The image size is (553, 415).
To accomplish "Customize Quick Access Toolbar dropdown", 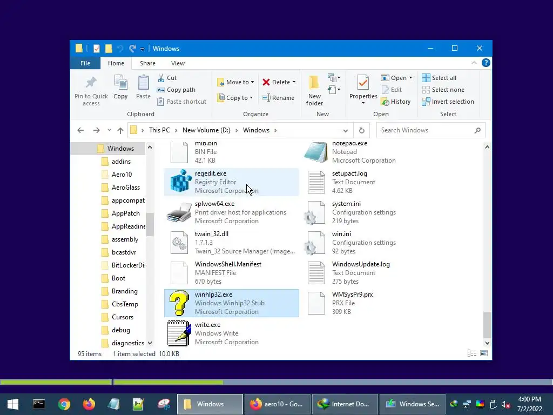I will pyautogui.click(x=142, y=49).
